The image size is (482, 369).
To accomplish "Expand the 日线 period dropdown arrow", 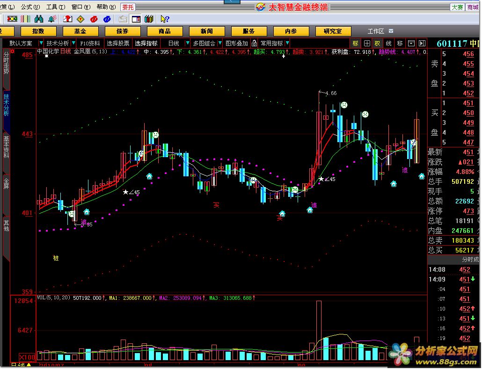I will [x=188, y=43].
